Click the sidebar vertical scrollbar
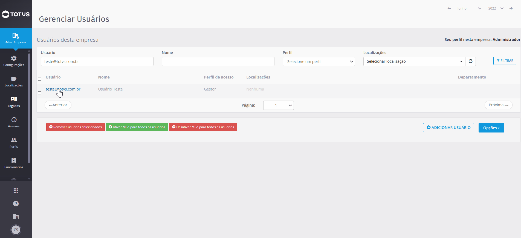521x238 pixels. [x=29, y=109]
